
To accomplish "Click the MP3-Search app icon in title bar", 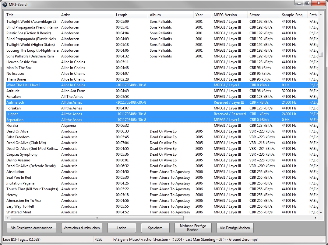I will pyautogui.click(x=5, y=4).
